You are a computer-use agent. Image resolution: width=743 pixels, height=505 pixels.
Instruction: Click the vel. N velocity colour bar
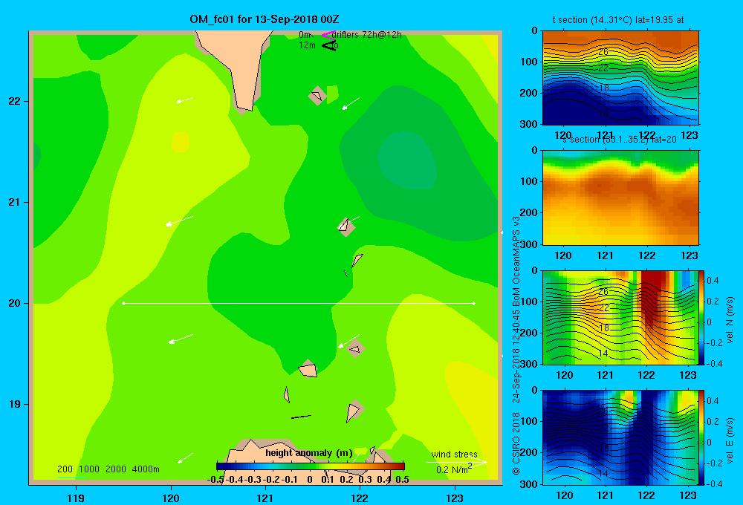(701, 317)
